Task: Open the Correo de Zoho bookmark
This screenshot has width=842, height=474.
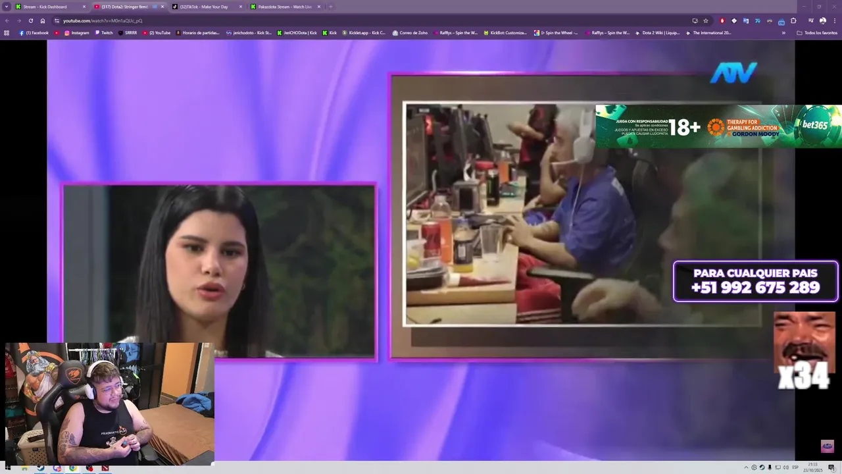Action: coord(410,33)
